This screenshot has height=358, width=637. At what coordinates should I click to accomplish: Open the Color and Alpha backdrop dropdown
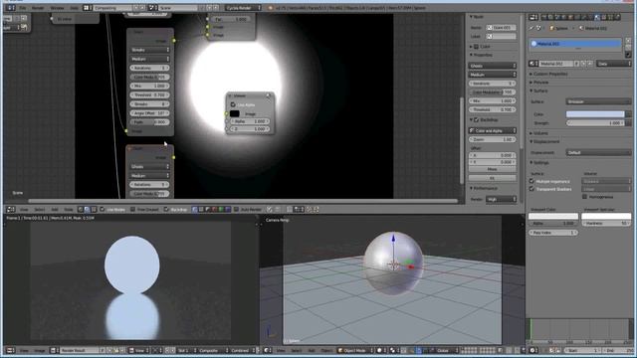coord(493,130)
